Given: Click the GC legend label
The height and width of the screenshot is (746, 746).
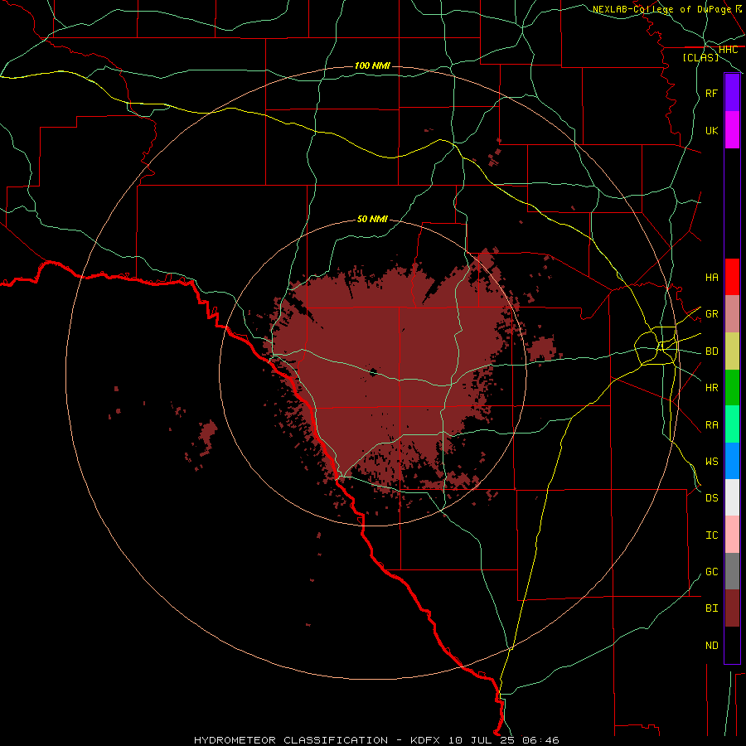Looking at the screenshot, I should [711, 571].
